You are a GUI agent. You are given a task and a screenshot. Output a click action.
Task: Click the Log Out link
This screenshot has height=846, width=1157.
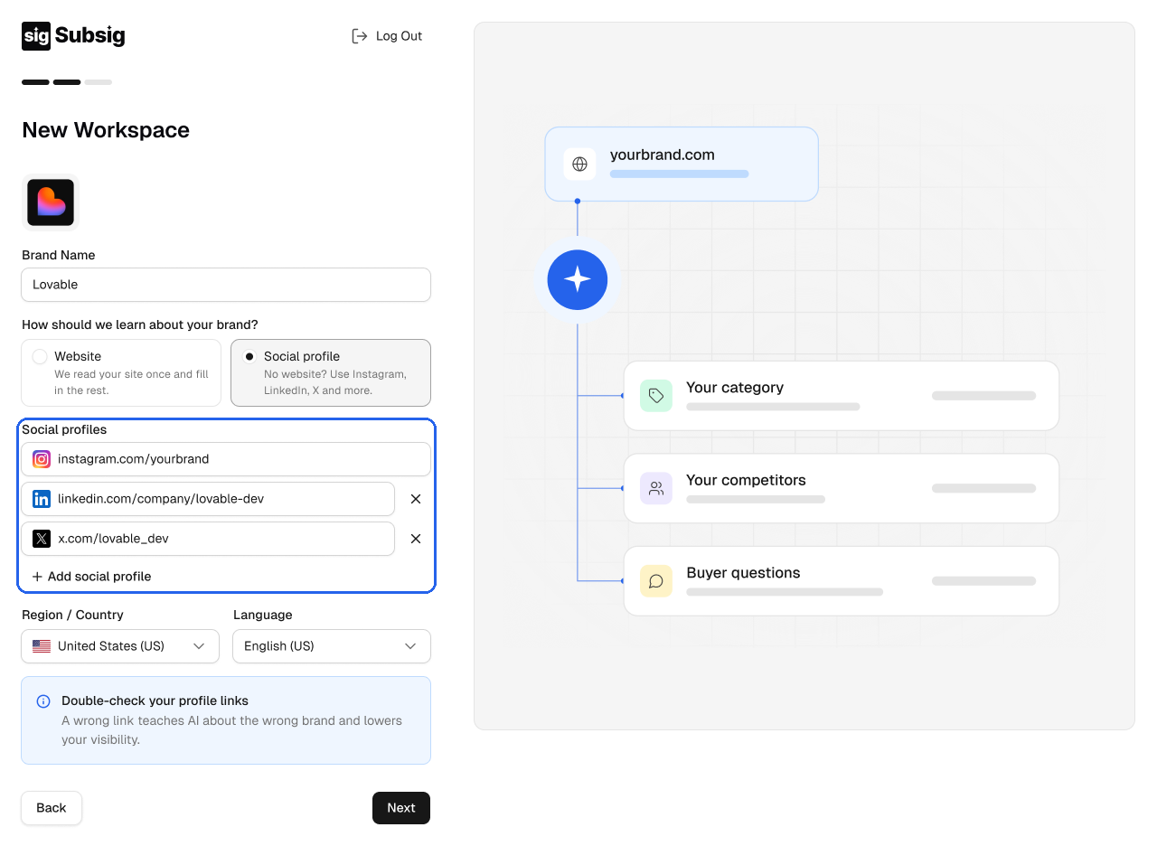pos(387,36)
